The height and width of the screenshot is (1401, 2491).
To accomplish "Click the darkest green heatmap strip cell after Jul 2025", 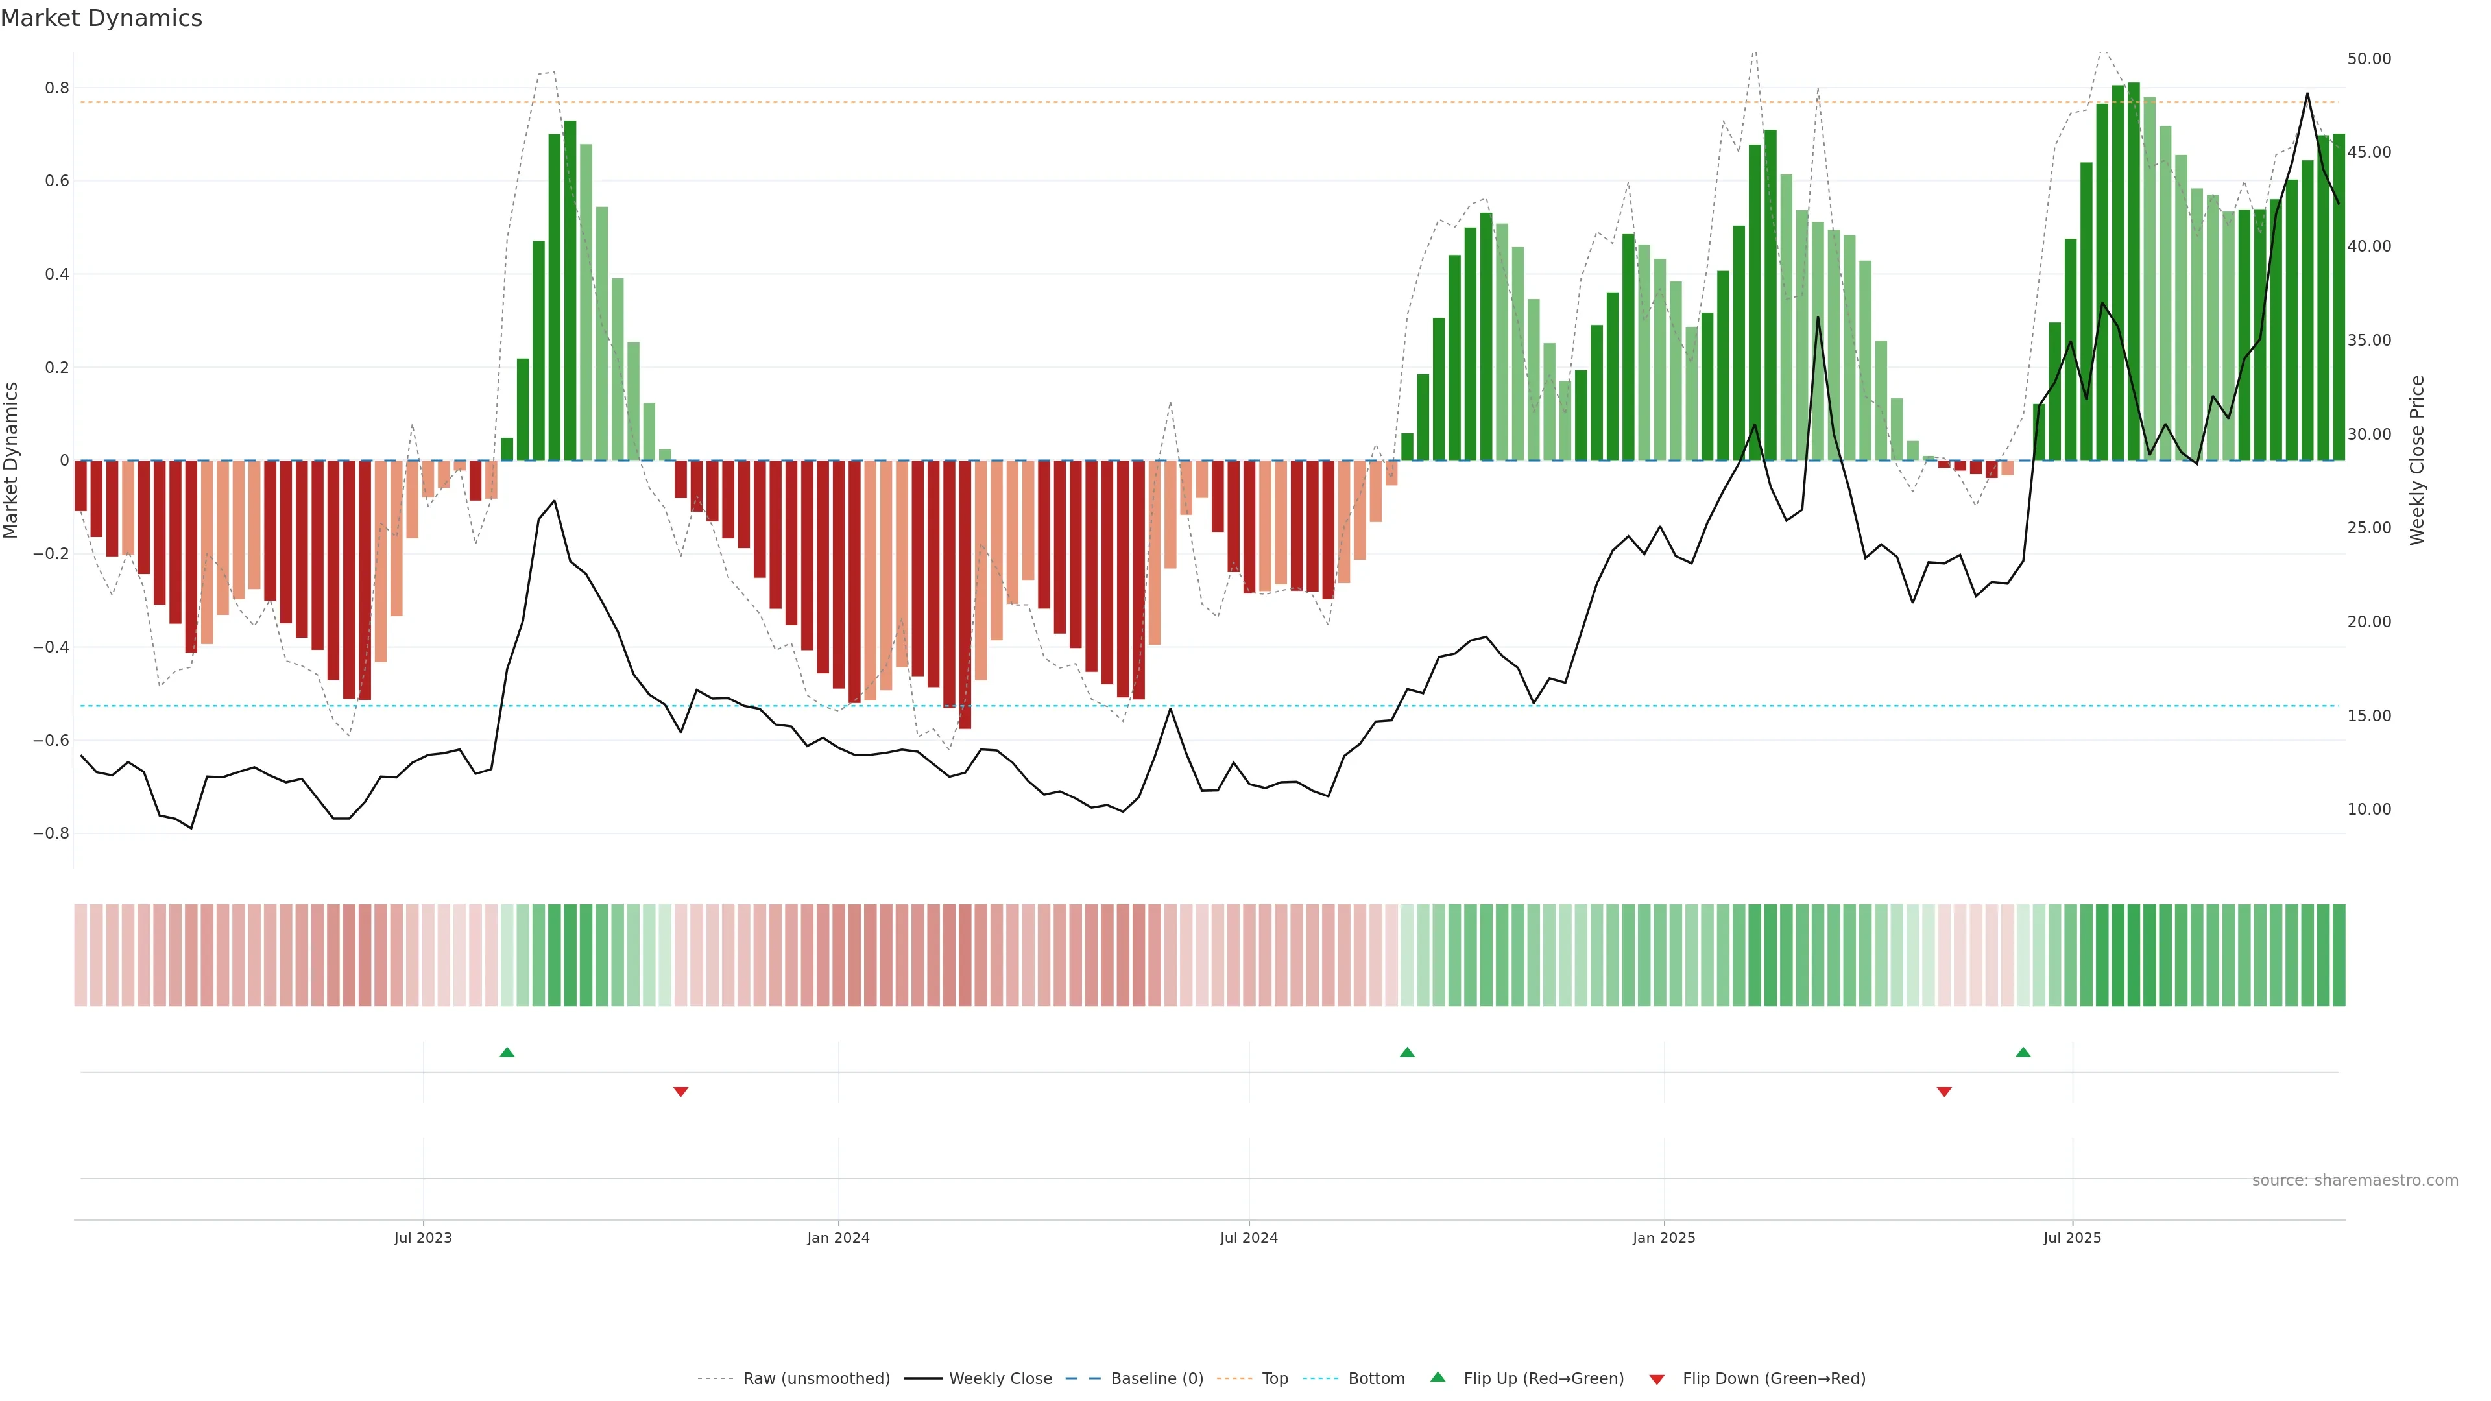I will [x=2134, y=954].
